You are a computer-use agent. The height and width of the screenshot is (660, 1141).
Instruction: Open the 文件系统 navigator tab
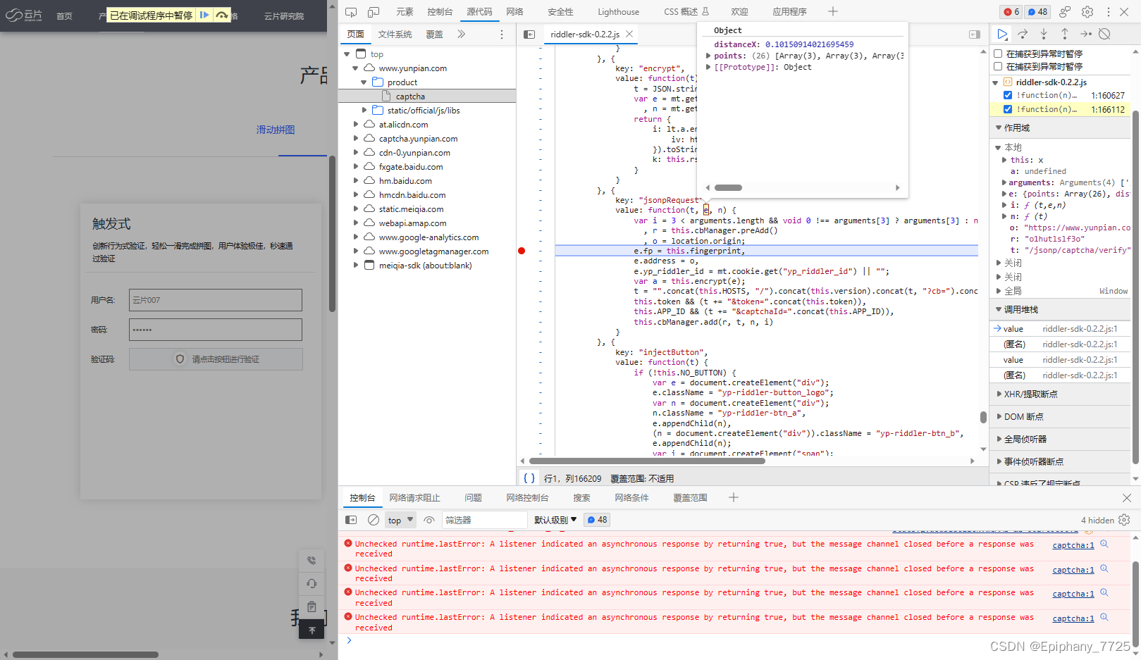395,35
